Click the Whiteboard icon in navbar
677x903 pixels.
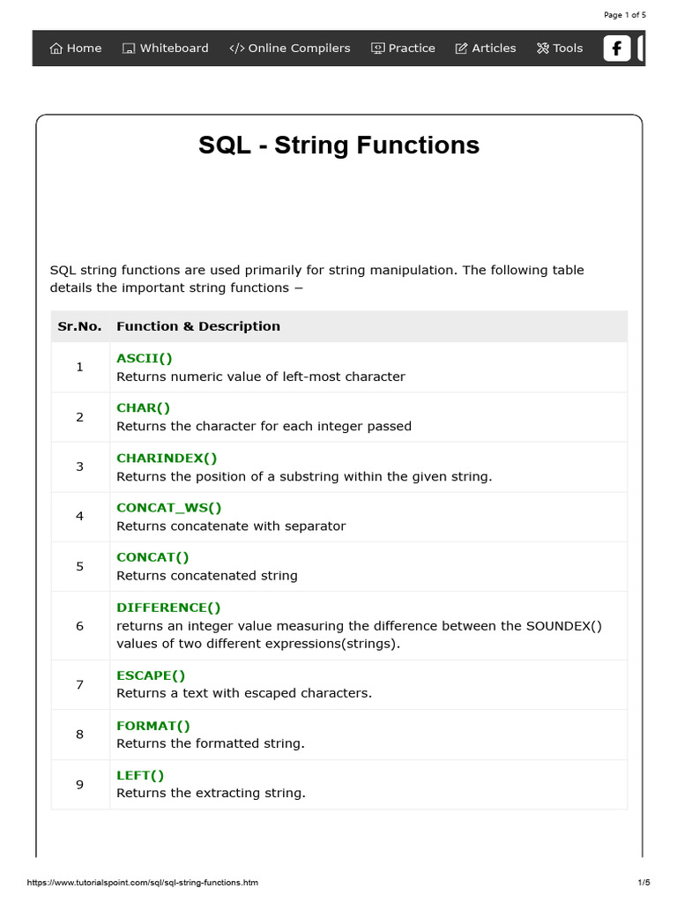pos(129,49)
